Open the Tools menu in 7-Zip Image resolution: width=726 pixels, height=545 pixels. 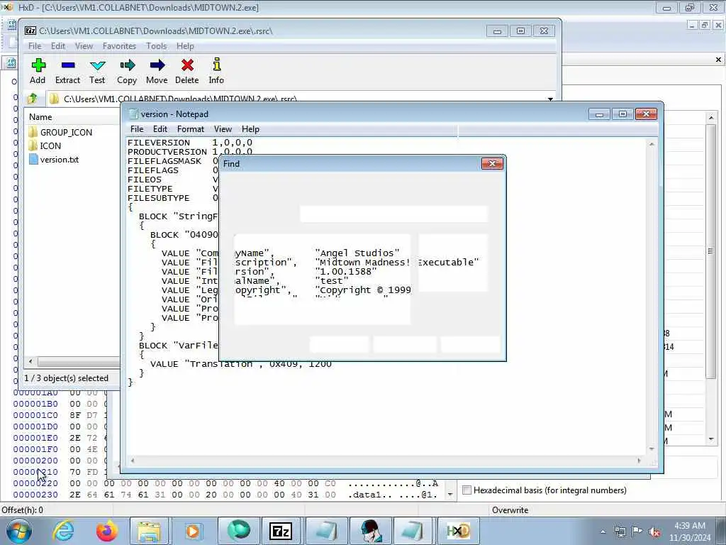pos(157,46)
